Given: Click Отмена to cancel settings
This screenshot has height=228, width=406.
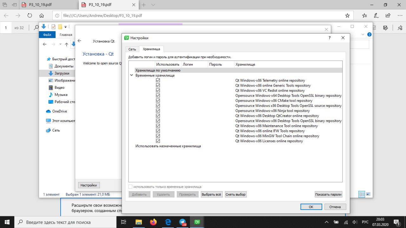Looking at the screenshot, I should tap(335, 207).
